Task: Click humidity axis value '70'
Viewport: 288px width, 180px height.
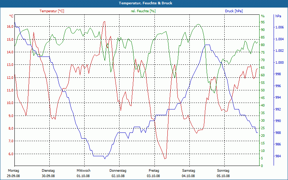Action: point(263,60)
